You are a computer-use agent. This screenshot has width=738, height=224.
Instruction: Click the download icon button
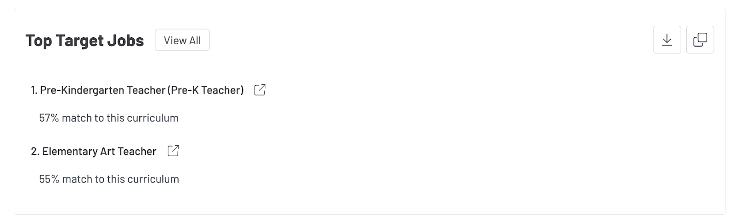click(667, 40)
